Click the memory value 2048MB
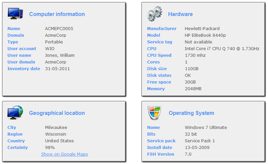The image size is (268, 164). (x=193, y=89)
